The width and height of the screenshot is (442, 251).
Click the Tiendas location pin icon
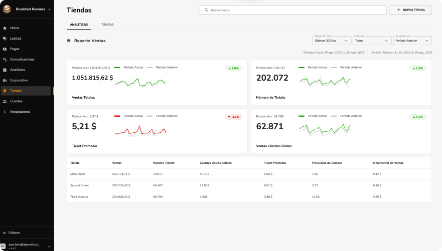click(5, 91)
